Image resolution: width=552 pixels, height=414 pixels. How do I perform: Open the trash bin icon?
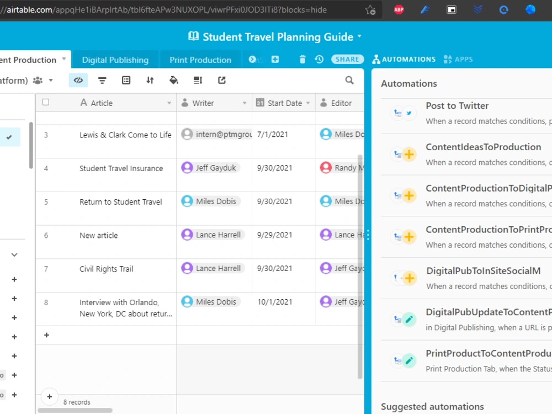point(302,60)
